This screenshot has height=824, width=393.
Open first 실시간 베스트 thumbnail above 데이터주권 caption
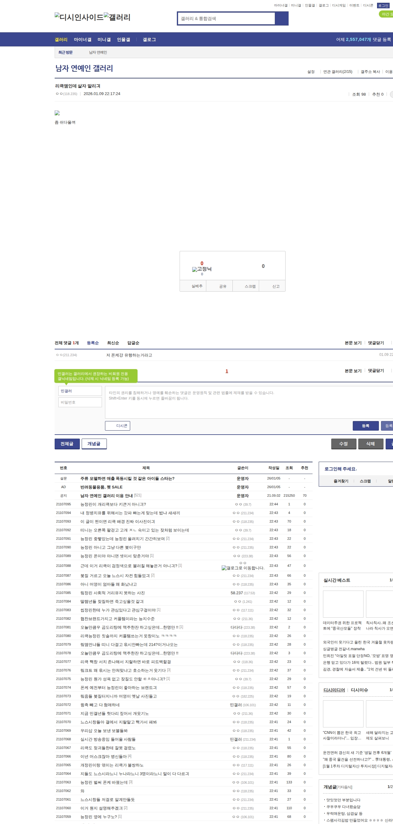pos(343,604)
